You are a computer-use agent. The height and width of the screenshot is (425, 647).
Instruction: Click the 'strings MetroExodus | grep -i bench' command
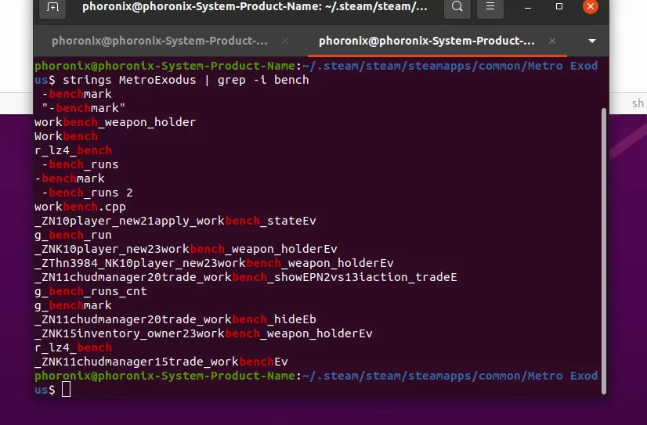(186, 80)
